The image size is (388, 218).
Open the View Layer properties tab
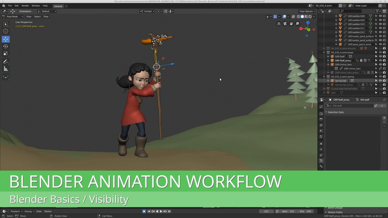321,125
